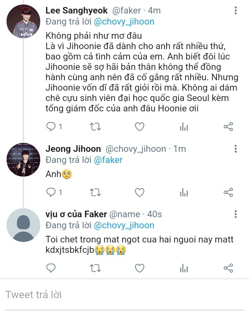This screenshot has height=312, width=249.
Task: Share Jeong Jihoon's tweet
Action: (228, 192)
